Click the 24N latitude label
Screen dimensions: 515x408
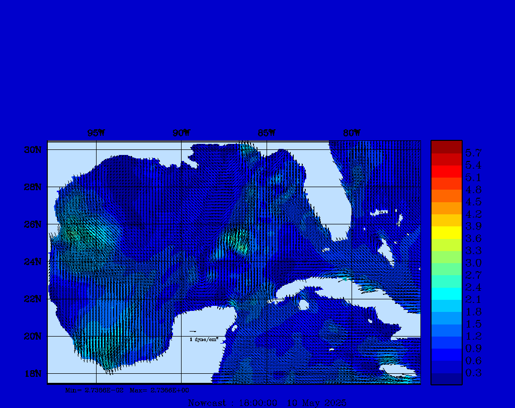(x=34, y=262)
